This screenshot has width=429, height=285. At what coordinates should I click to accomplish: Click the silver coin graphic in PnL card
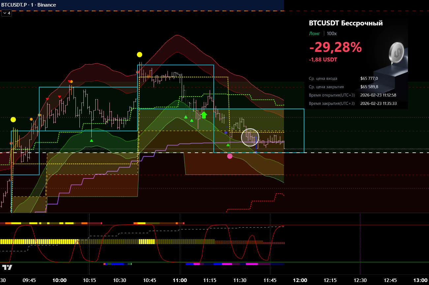click(x=396, y=52)
